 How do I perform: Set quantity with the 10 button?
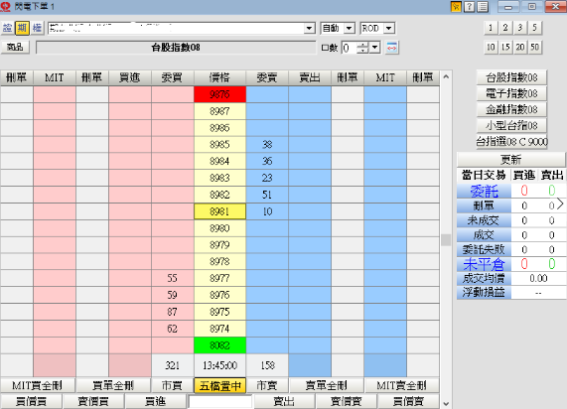coord(491,47)
